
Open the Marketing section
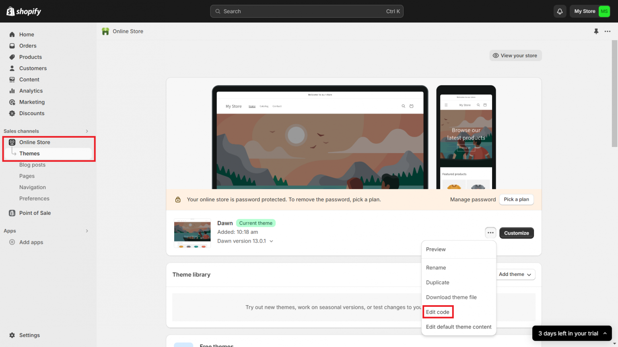(32, 102)
